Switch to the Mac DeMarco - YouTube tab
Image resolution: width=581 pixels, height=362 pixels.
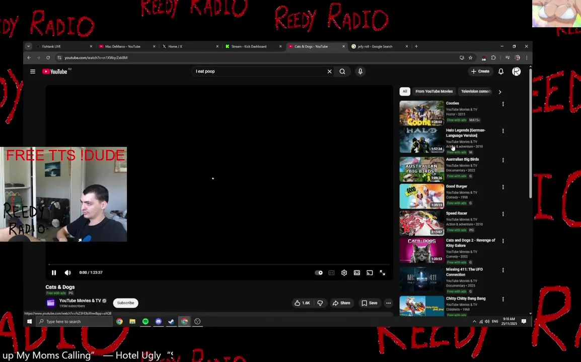click(127, 46)
